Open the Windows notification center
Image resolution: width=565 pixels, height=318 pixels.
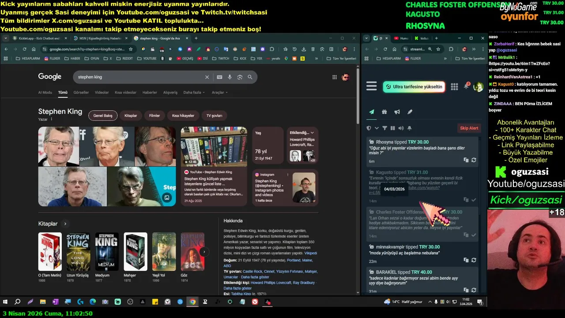[x=480, y=302]
